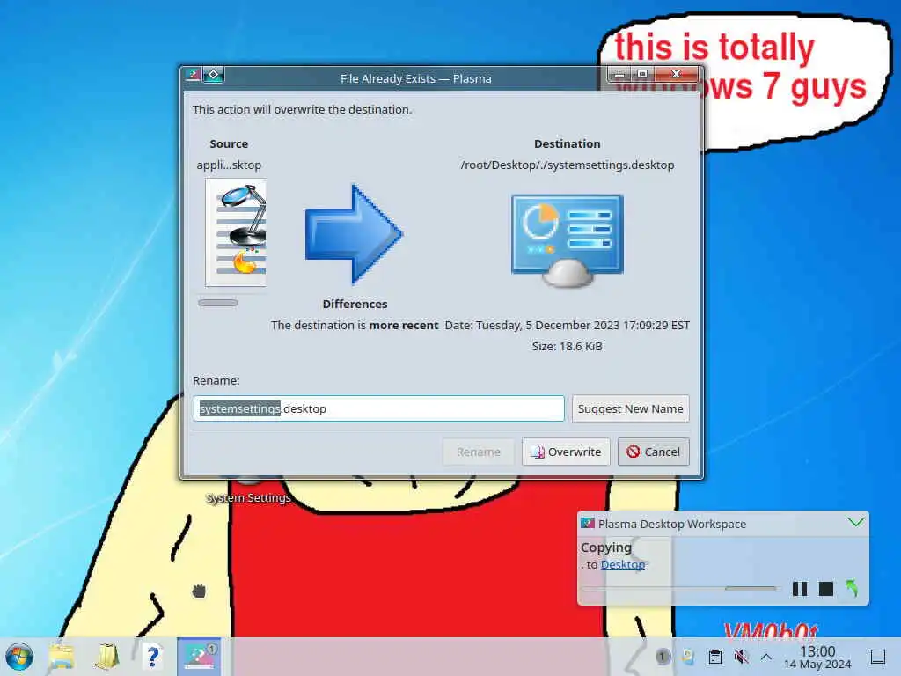This screenshot has width=901, height=676.
Task: Minimize the File Already Exists dialog
Action: (619, 75)
